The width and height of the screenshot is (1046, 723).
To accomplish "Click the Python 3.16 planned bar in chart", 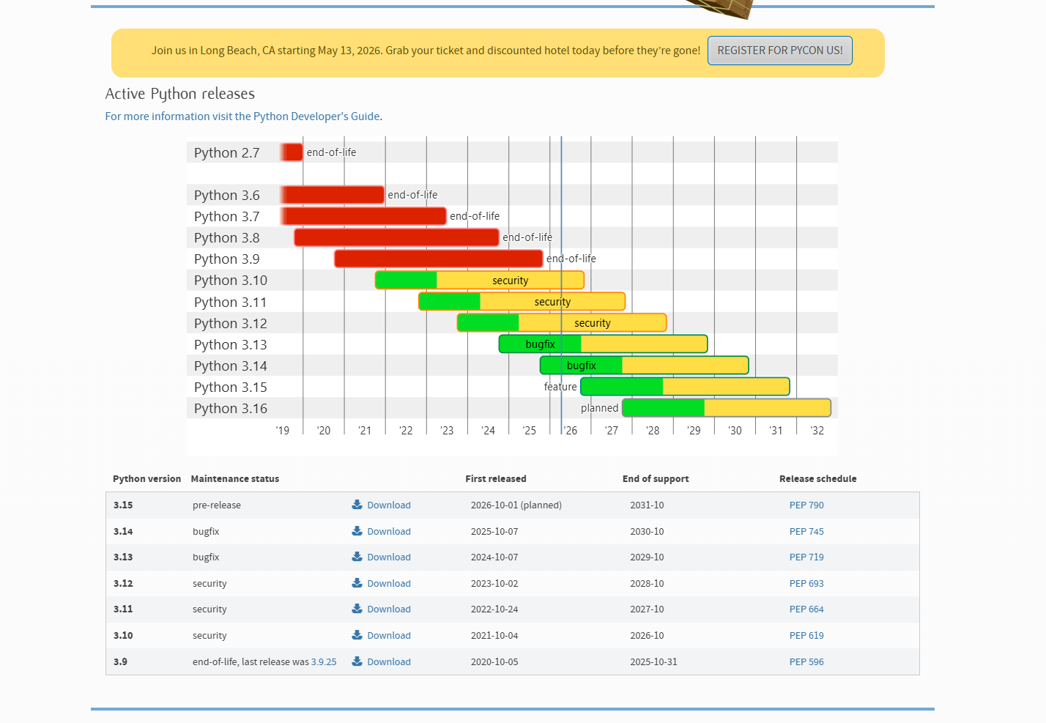I will coord(727,407).
